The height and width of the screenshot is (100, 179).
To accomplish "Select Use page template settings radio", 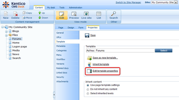I will 88,85.
